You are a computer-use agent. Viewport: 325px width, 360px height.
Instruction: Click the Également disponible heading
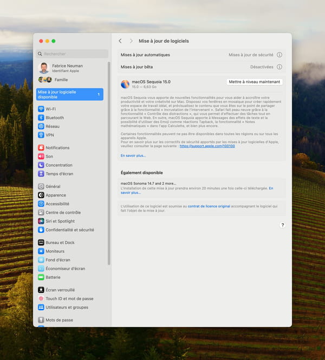(x=142, y=173)
